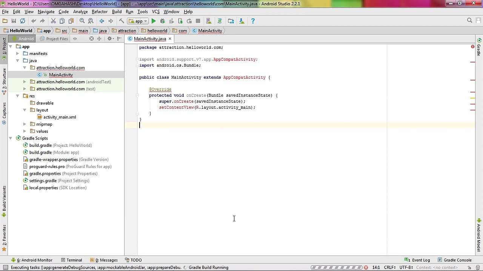
Task: Click the red error indicator in the editor's top-right corner
Action: pos(472,47)
